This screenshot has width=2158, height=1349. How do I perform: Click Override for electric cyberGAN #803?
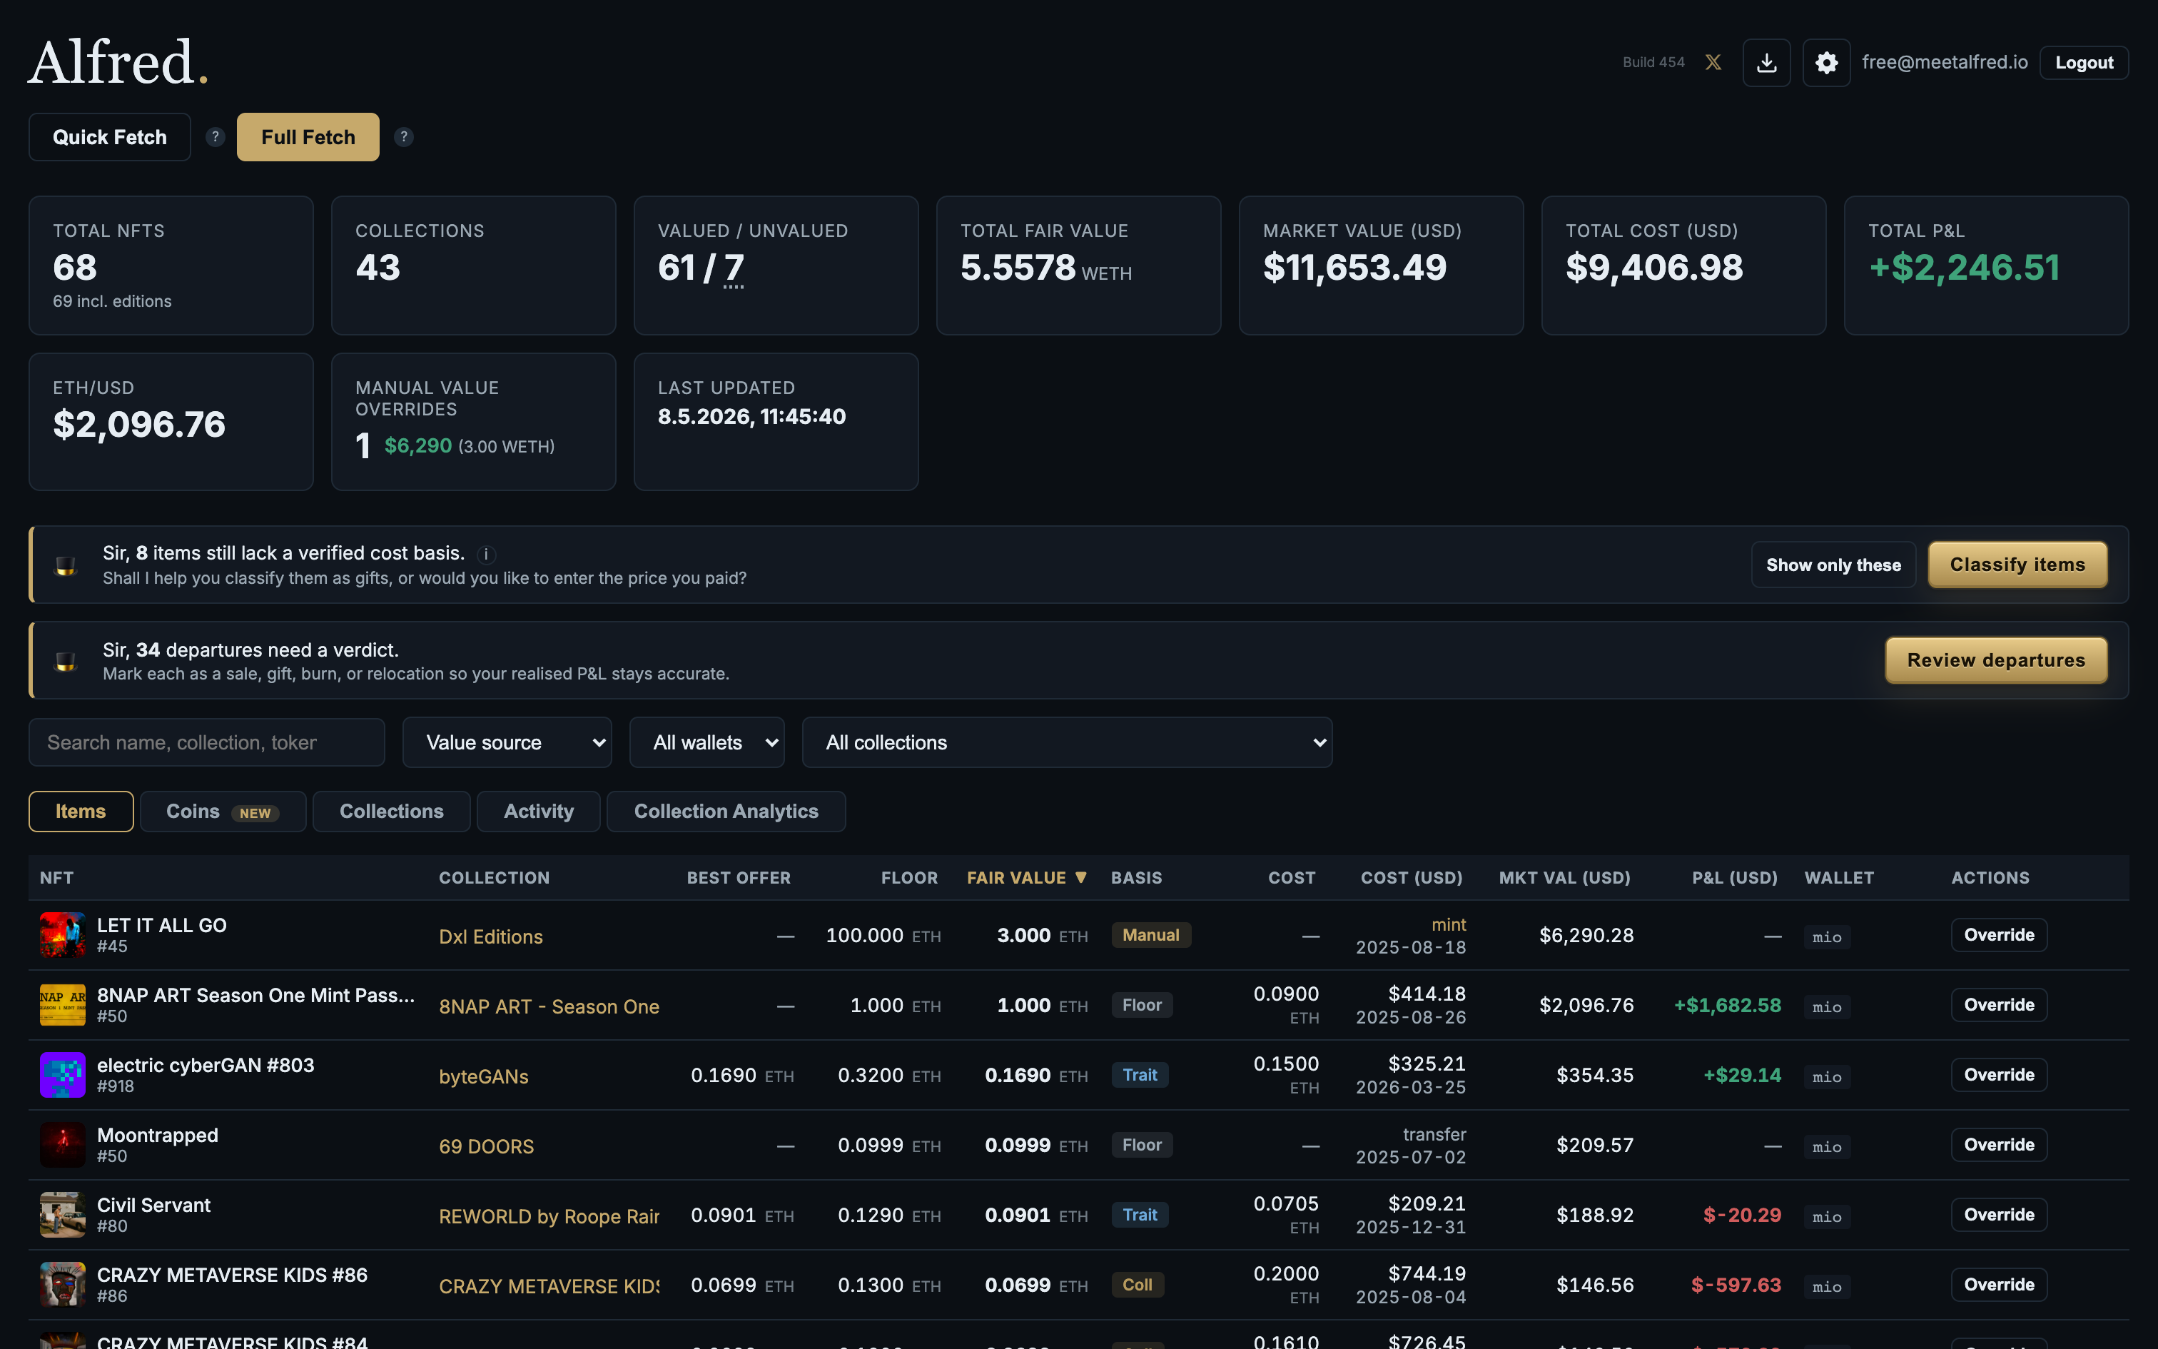click(1998, 1075)
